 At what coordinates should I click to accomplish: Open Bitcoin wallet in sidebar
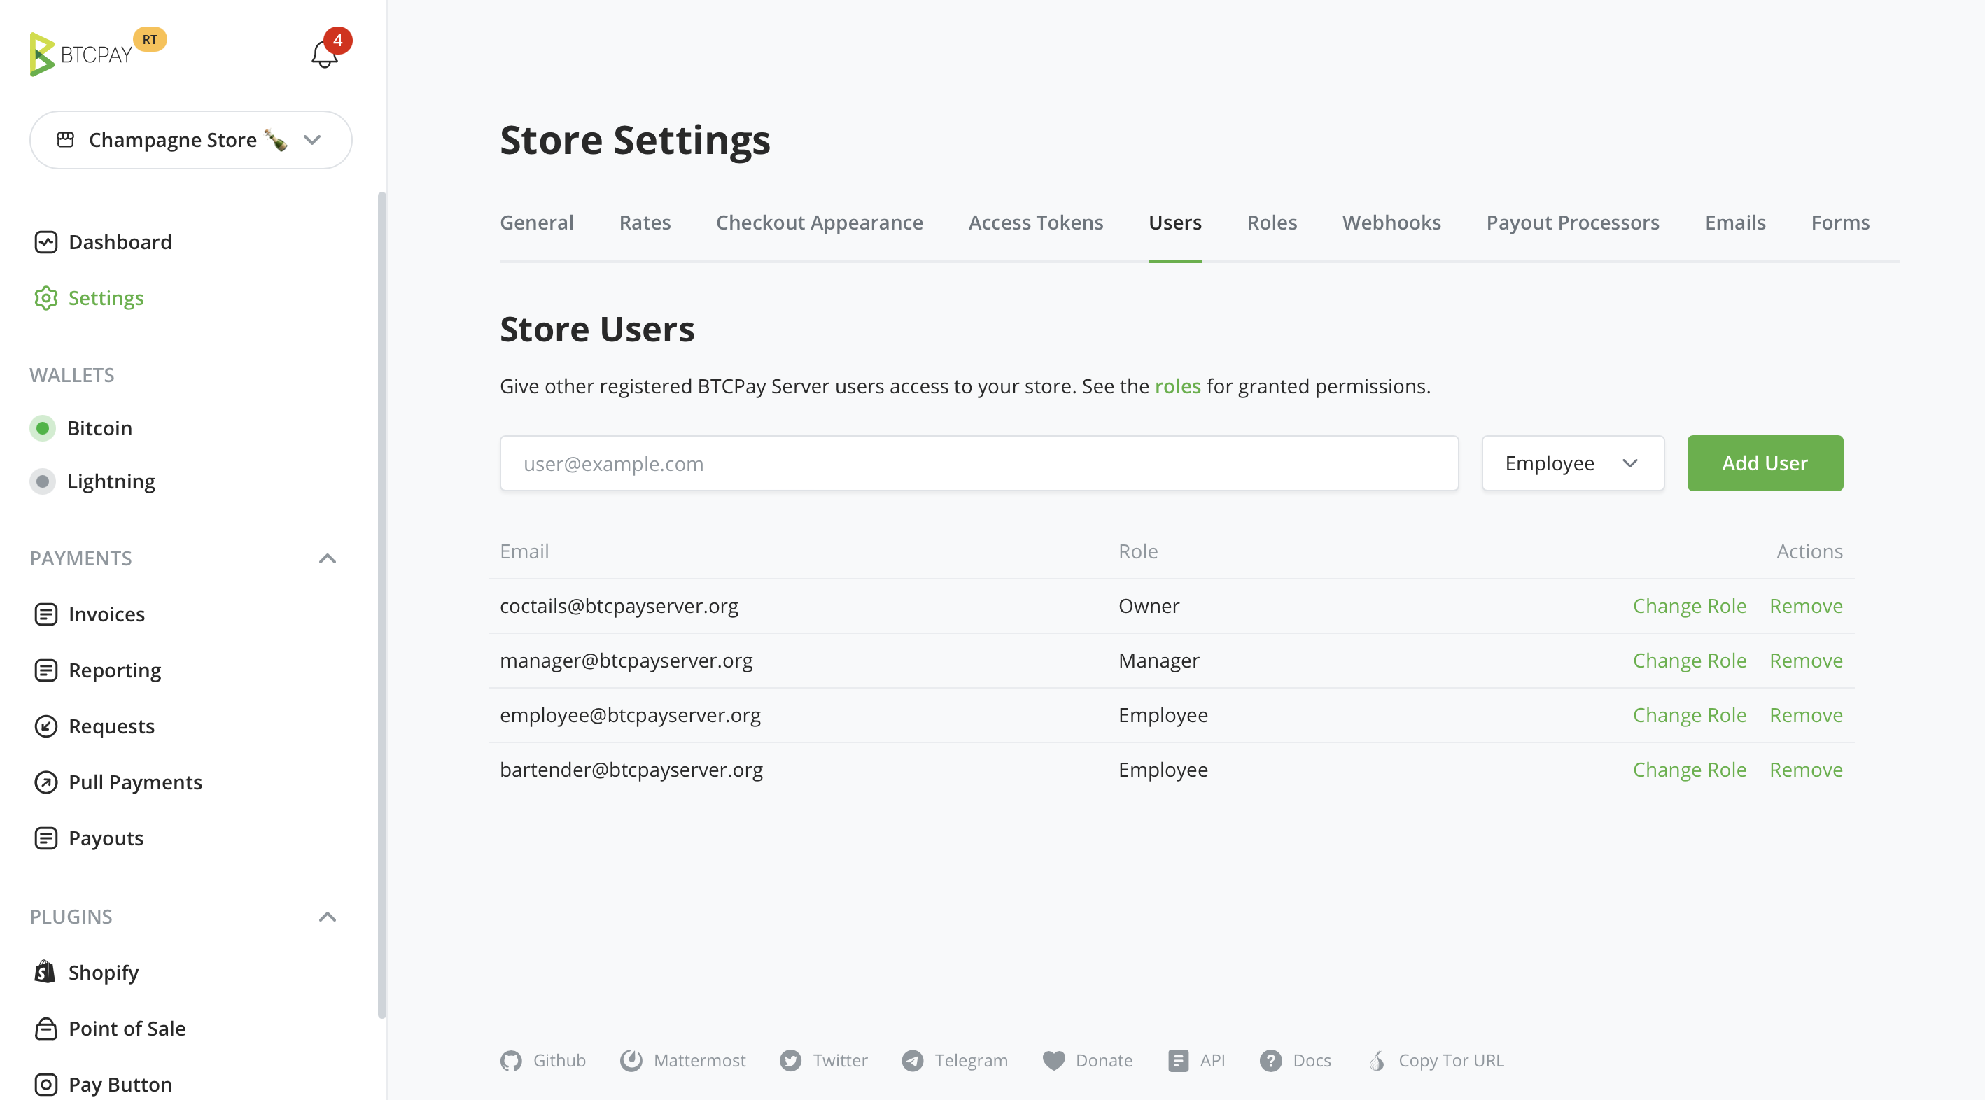[99, 428]
